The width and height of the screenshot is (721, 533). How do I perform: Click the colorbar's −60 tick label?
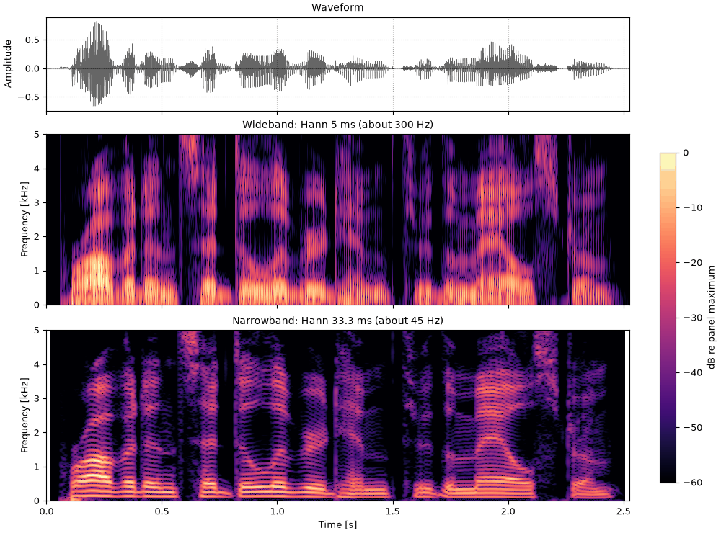(692, 483)
